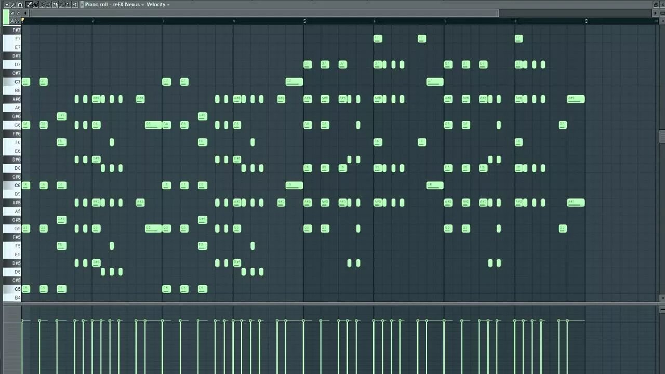This screenshot has height=374, width=665.
Task: Select the Slice tool
Action: tap(55, 5)
